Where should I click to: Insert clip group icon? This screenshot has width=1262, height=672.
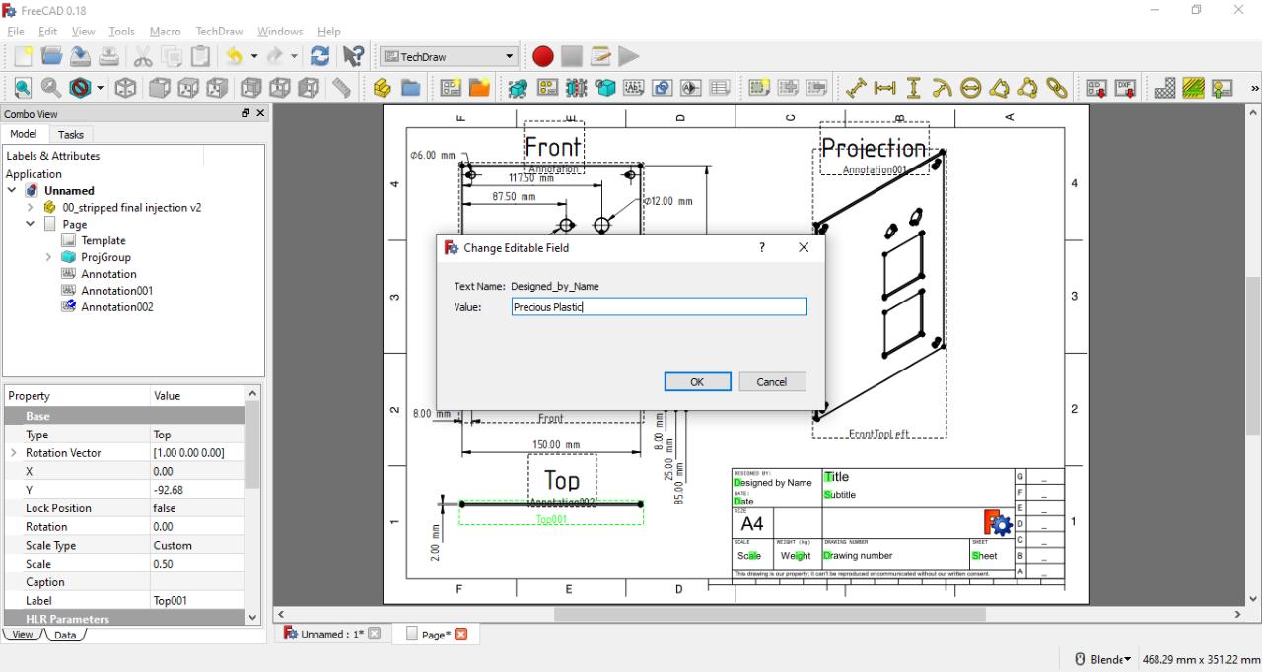759,89
